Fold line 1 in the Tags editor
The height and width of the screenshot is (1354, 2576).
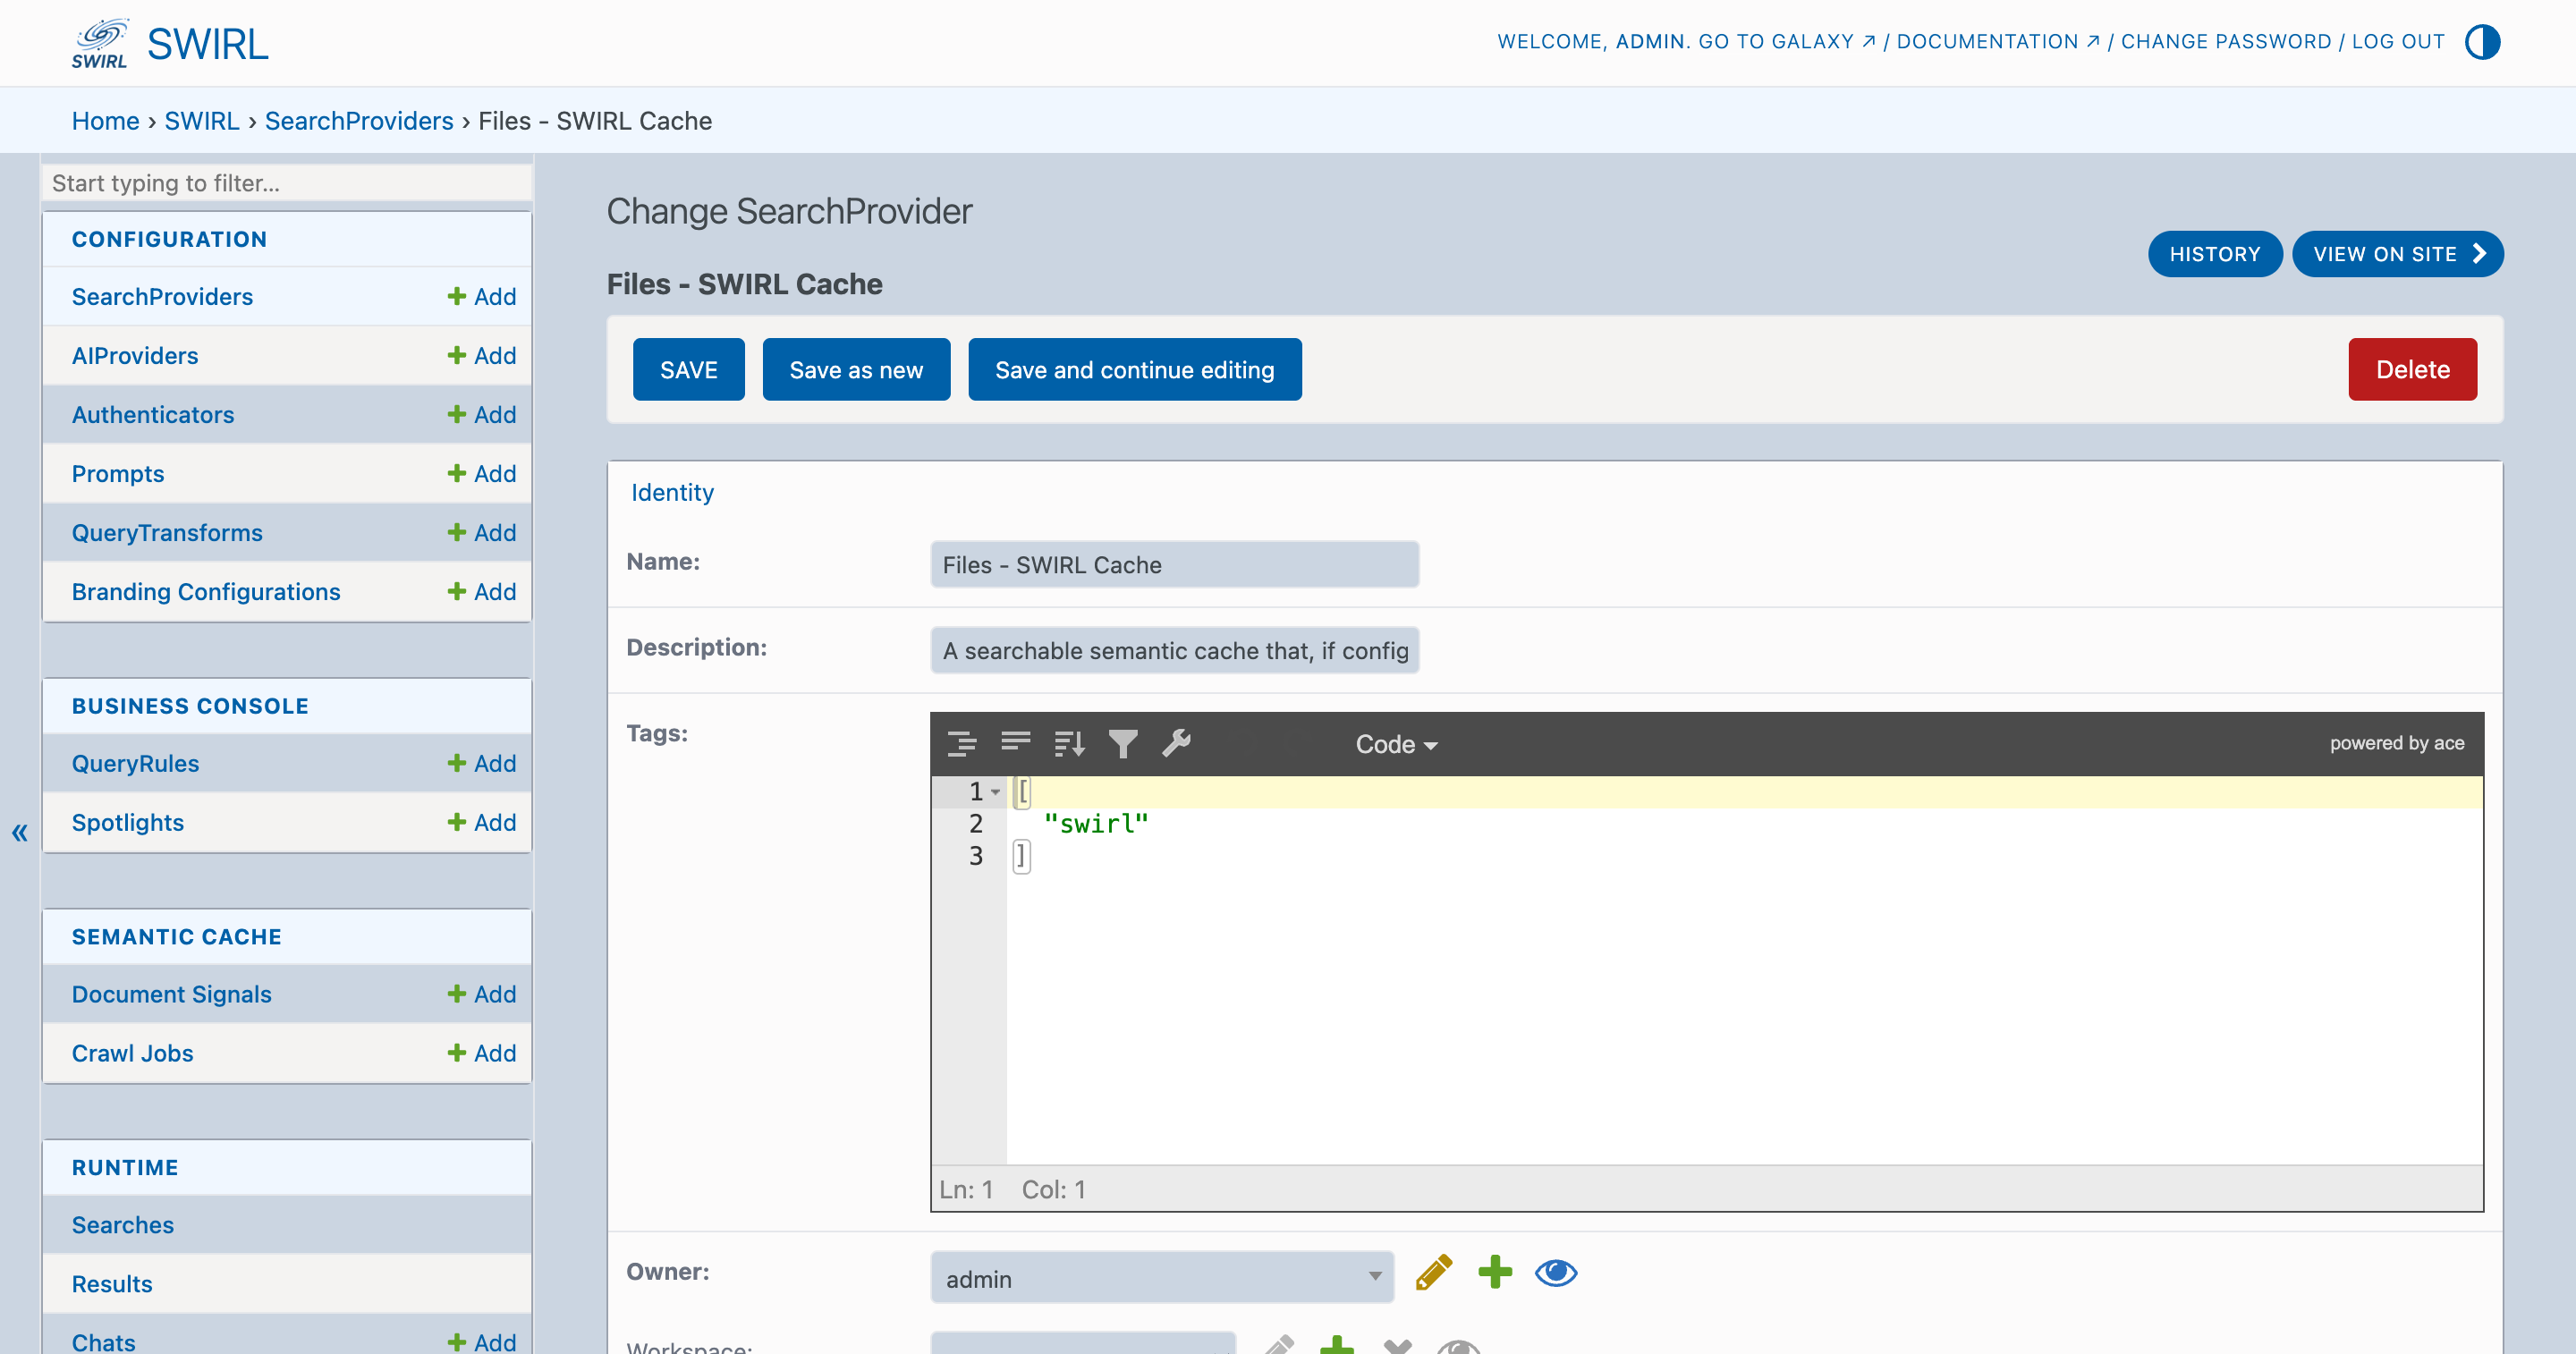(995, 792)
